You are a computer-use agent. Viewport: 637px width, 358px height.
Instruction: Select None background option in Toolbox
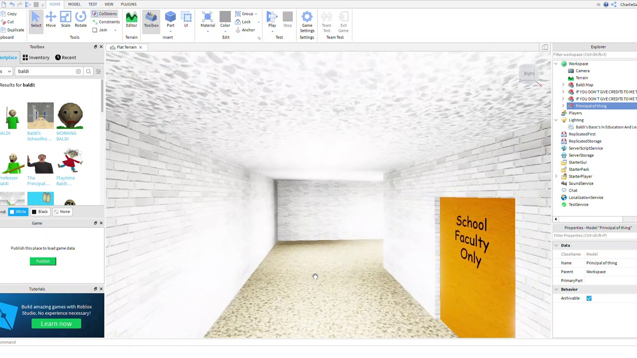click(62, 212)
